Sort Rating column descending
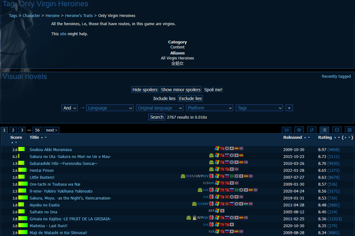The image size is (355, 236). pos(339,137)
